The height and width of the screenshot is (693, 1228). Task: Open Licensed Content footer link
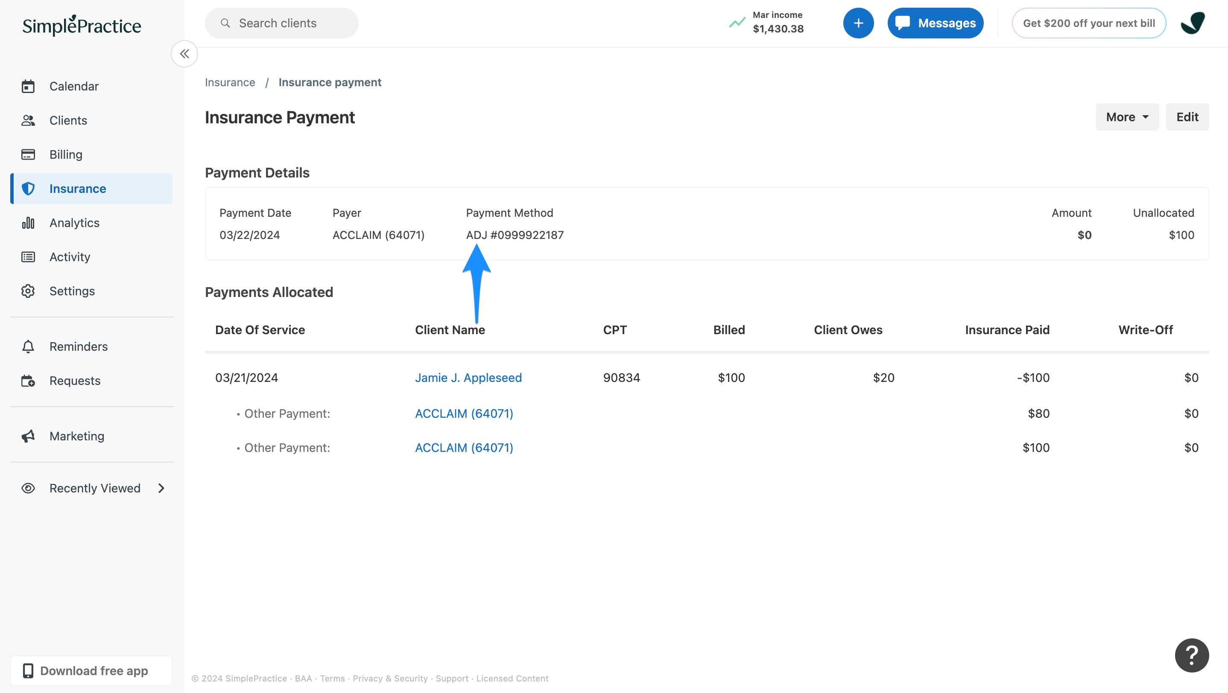coord(512,678)
